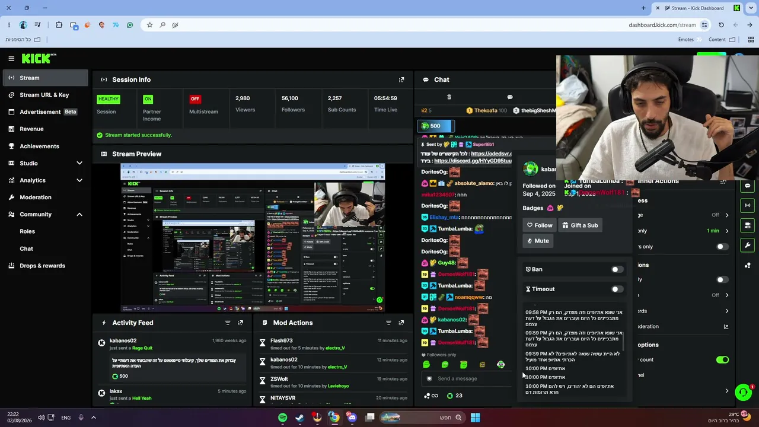Expand the first Off setting chevron
This screenshot has height=427, width=759.
click(727, 215)
